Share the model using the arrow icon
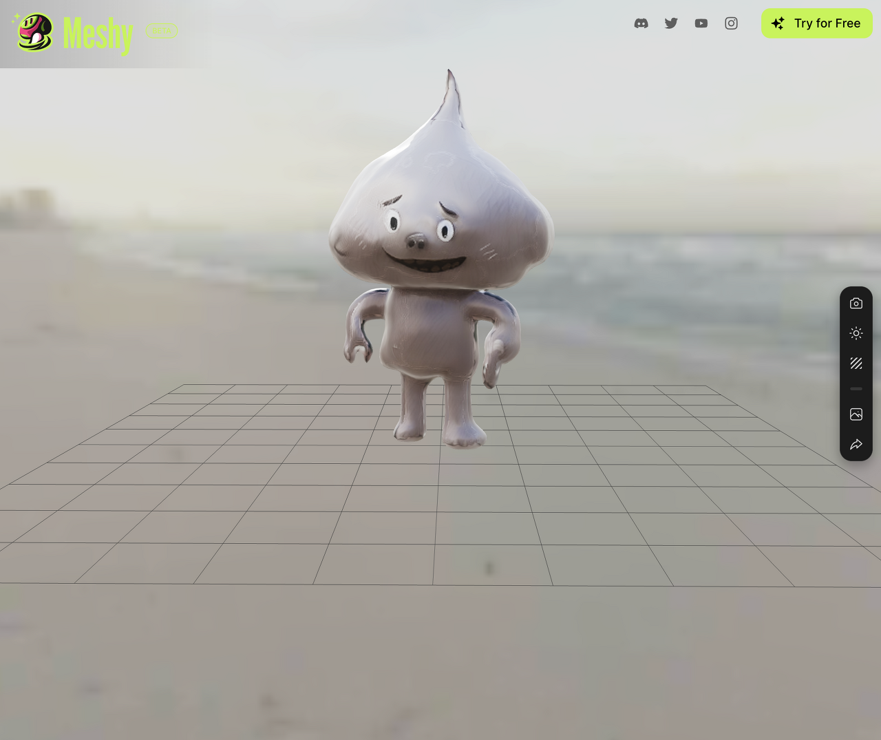Viewport: 881px width, 740px height. tap(856, 445)
